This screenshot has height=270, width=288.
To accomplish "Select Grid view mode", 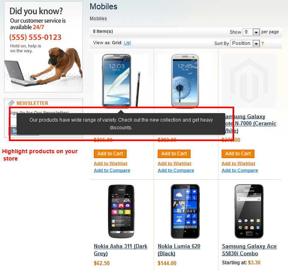I will [116, 43].
